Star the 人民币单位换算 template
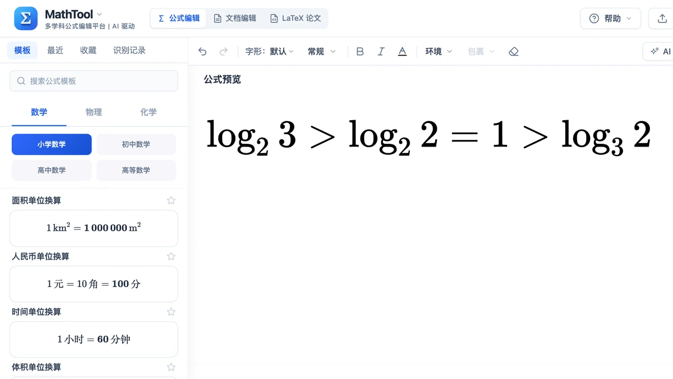This screenshot has height=379, width=673. [x=171, y=256]
